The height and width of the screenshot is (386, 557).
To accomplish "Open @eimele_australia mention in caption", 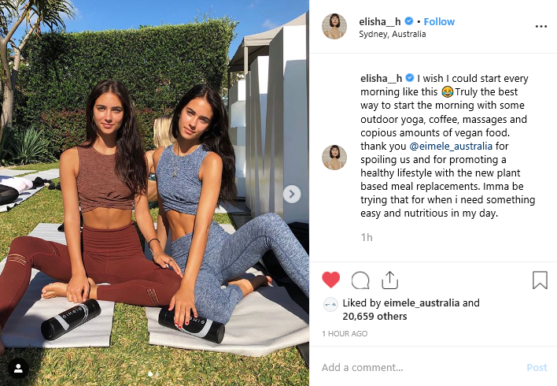I will [451, 147].
